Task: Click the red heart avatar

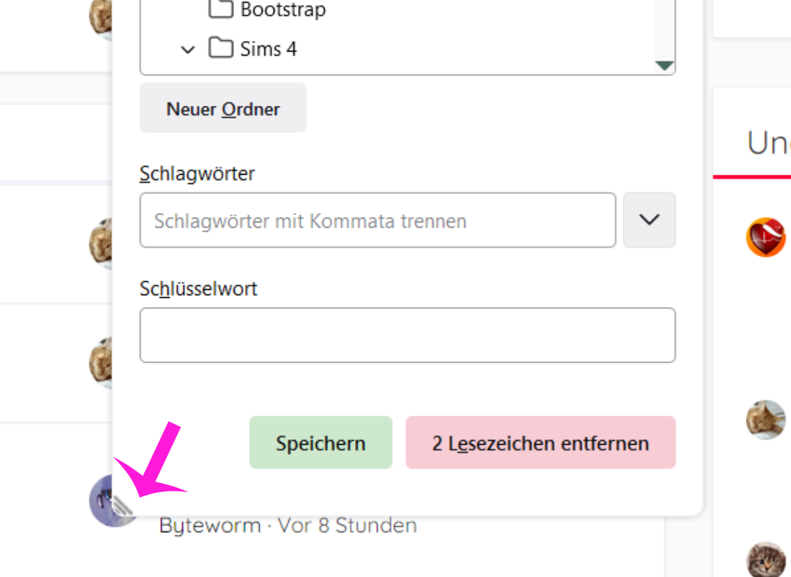Action: 765,237
